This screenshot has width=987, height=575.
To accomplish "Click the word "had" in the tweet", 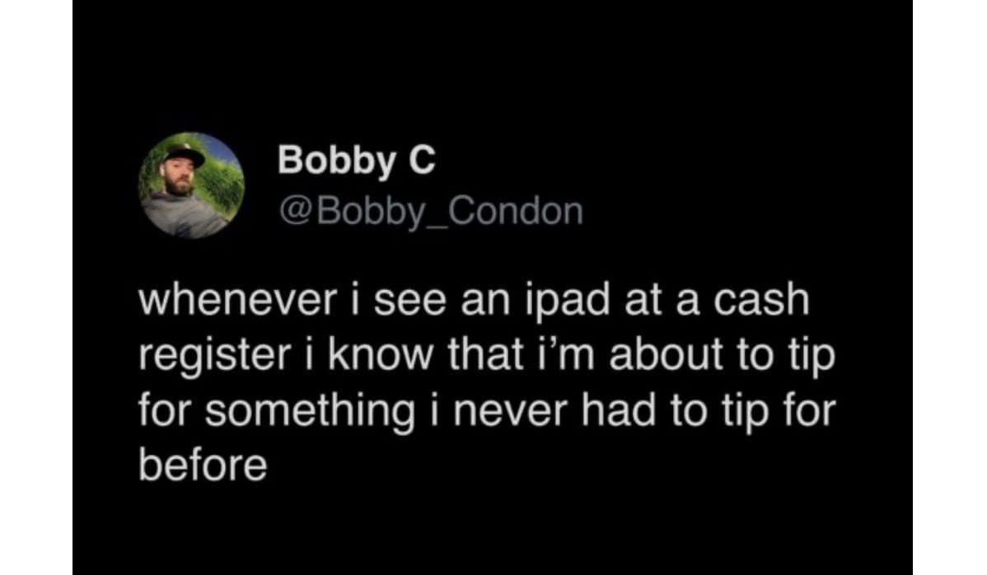I will (611, 413).
